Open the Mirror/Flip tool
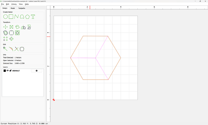 pos(23,27)
